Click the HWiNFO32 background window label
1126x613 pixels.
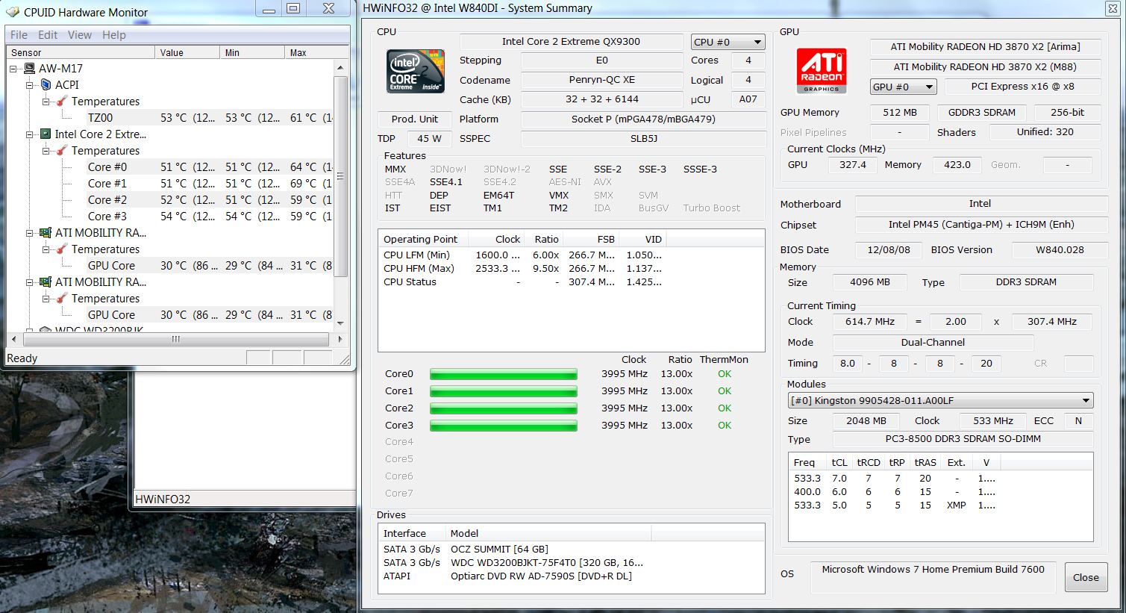pos(163,499)
